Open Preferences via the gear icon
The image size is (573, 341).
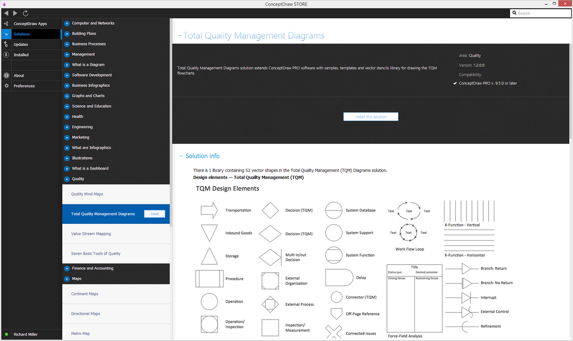click(x=6, y=86)
